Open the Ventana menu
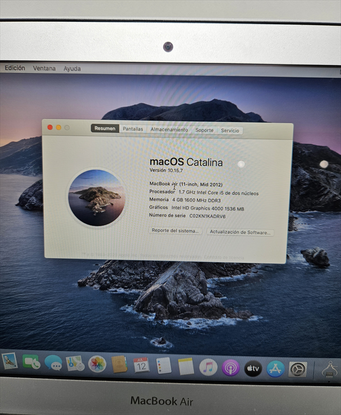The height and width of the screenshot is (415, 341). point(44,68)
